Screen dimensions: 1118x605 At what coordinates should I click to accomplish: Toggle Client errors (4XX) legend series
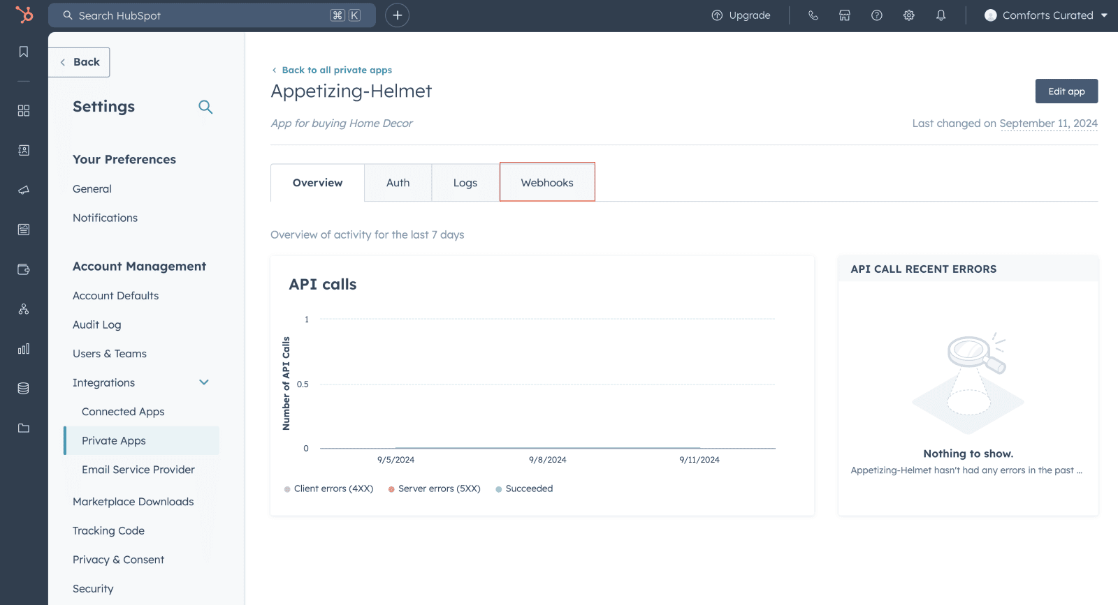329,488
